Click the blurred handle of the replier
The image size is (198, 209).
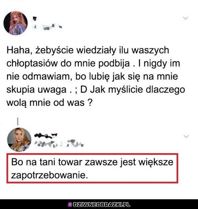pos(59,143)
